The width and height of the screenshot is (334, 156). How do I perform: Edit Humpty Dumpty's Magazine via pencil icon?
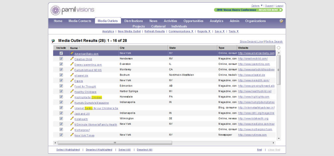[72, 102]
